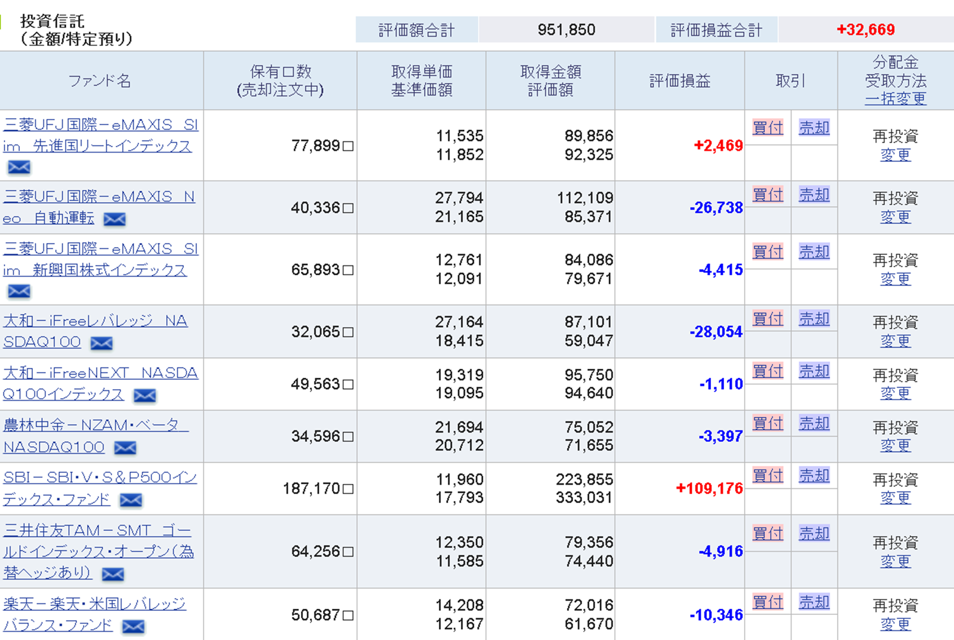Click 変更 for SMT ゴールドインデックス row

[895, 562]
